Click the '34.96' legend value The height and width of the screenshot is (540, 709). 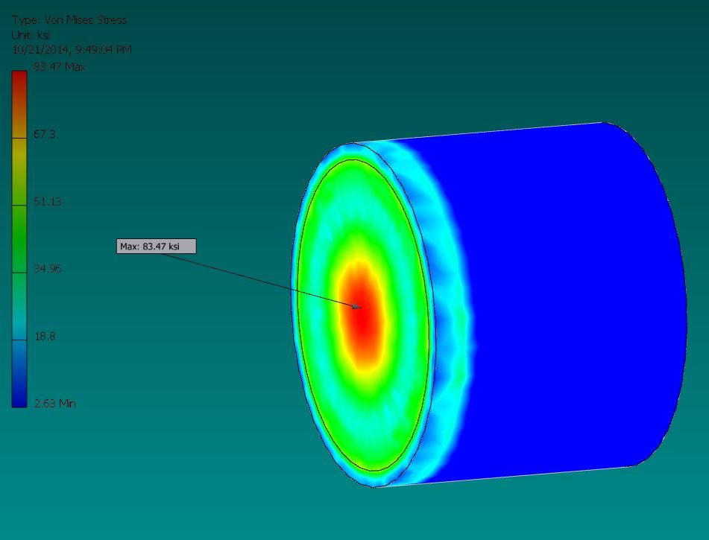(x=48, y=269)
